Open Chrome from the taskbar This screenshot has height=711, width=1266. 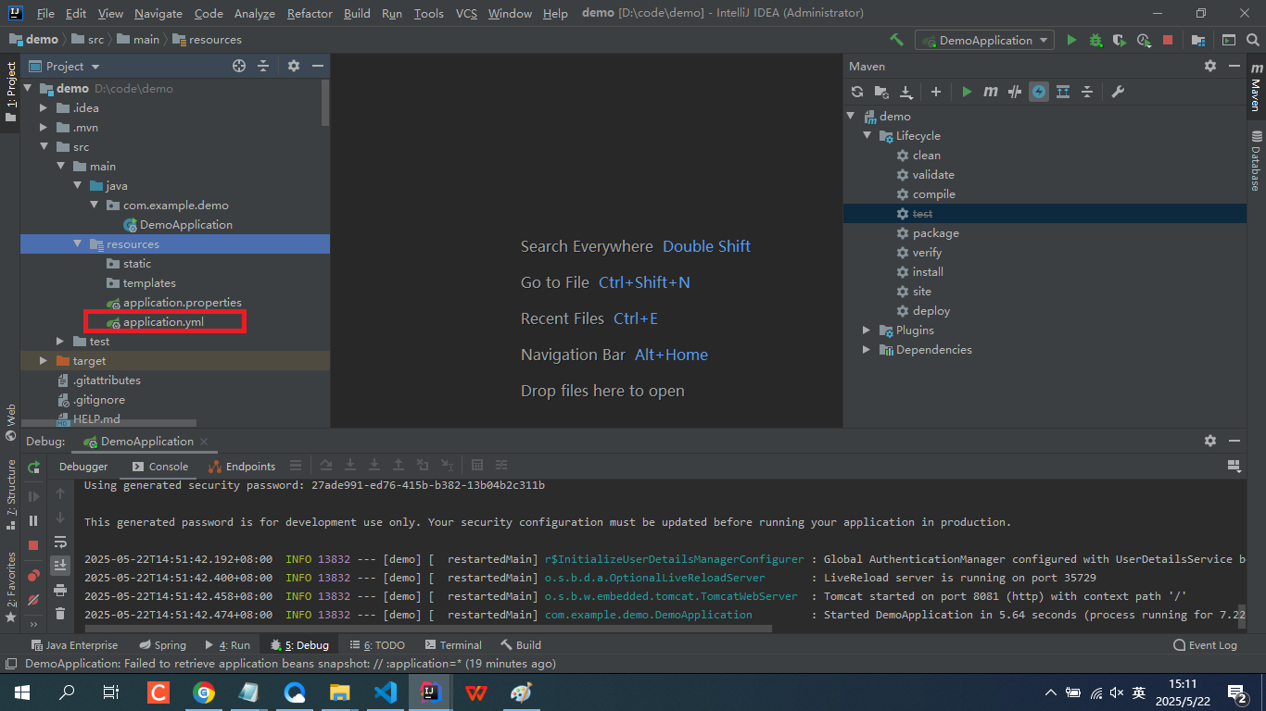click(x=204, y=692)
